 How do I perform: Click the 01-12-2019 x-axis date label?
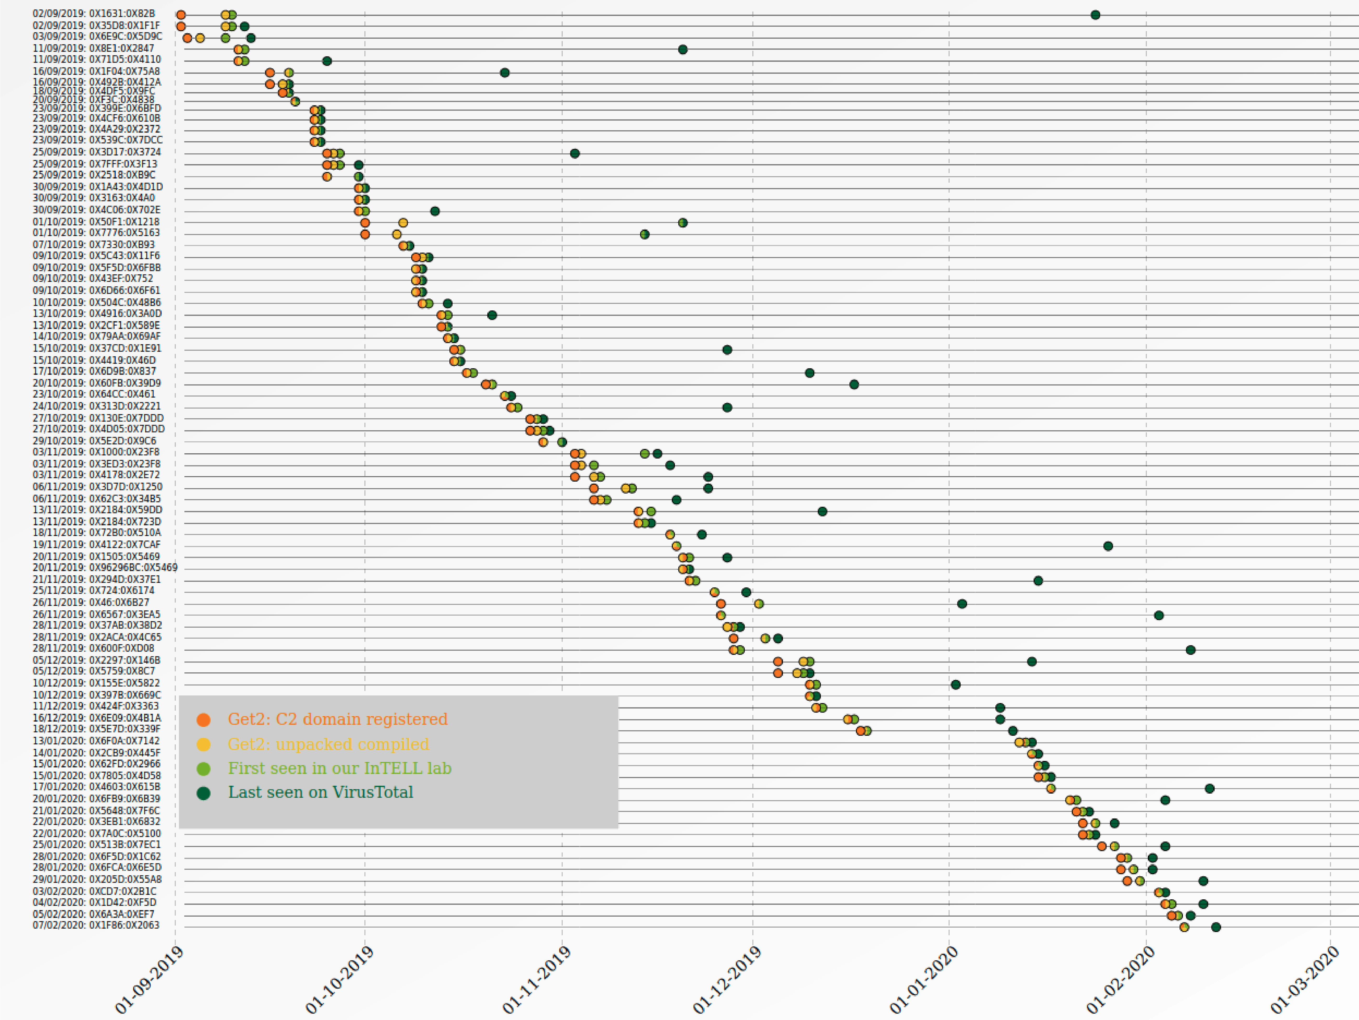(727, 979)
